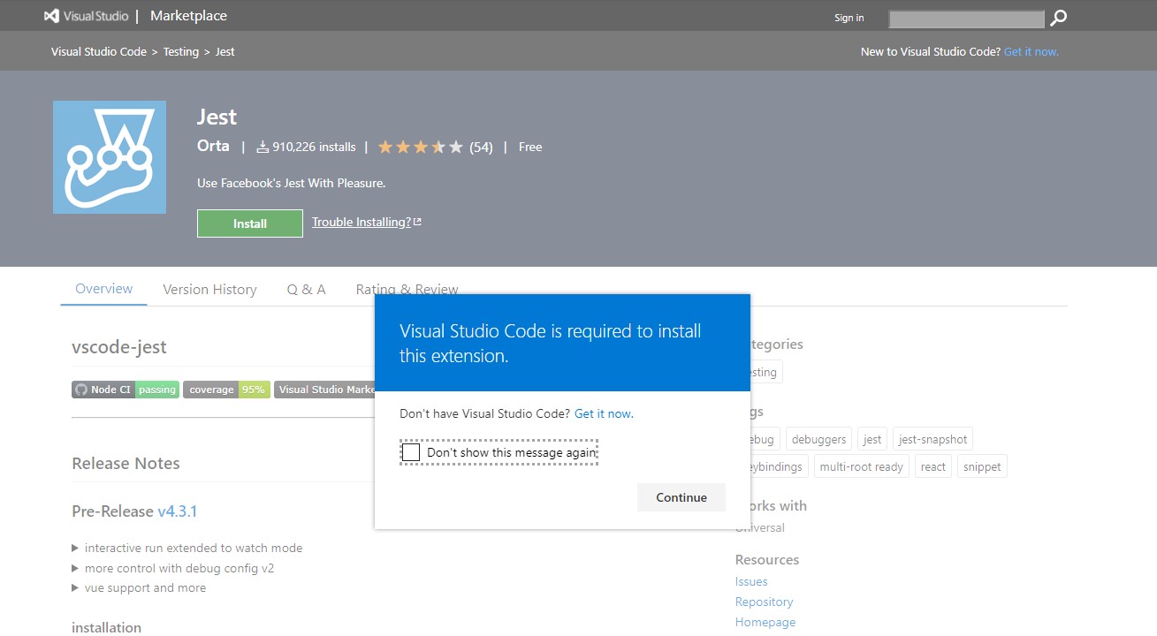Viewport: 1157px width, 636px height.
Task: Click the Orta publisher name
Action: click(213, 146)
